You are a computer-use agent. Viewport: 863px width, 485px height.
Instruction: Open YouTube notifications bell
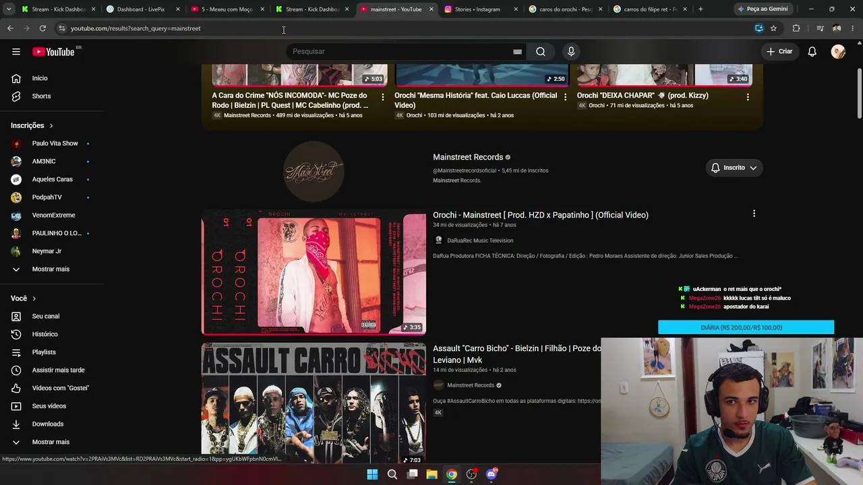point(812,52)
